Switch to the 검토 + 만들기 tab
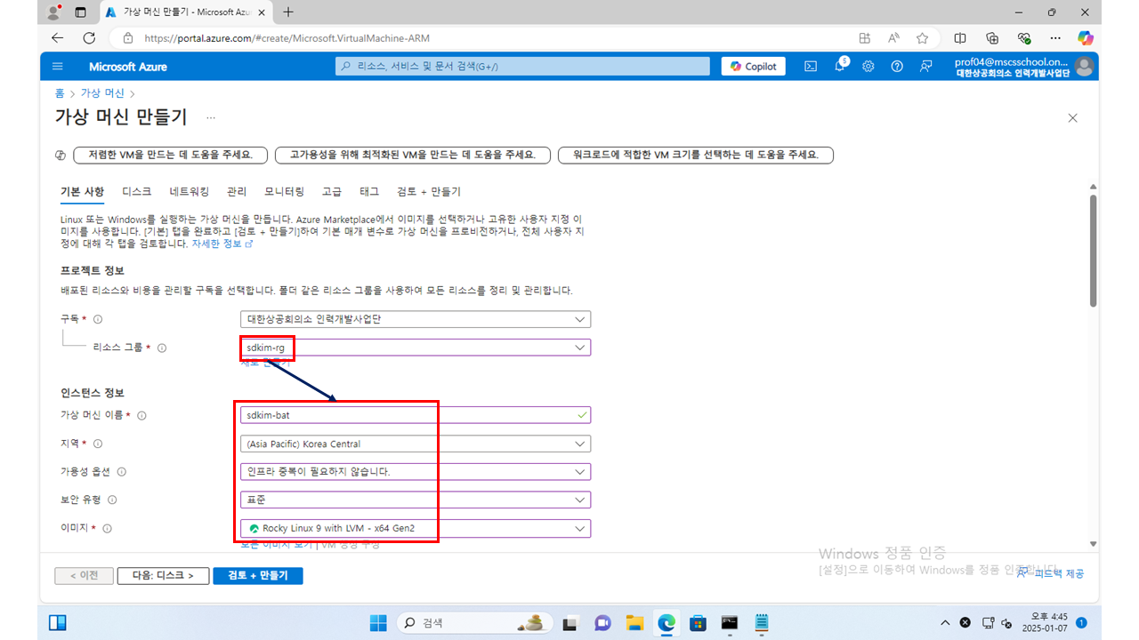Viewport: 1139px width, 640px height. coord(429,192)
